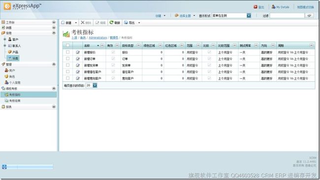Click the My Details person icon

coord(273,7)
